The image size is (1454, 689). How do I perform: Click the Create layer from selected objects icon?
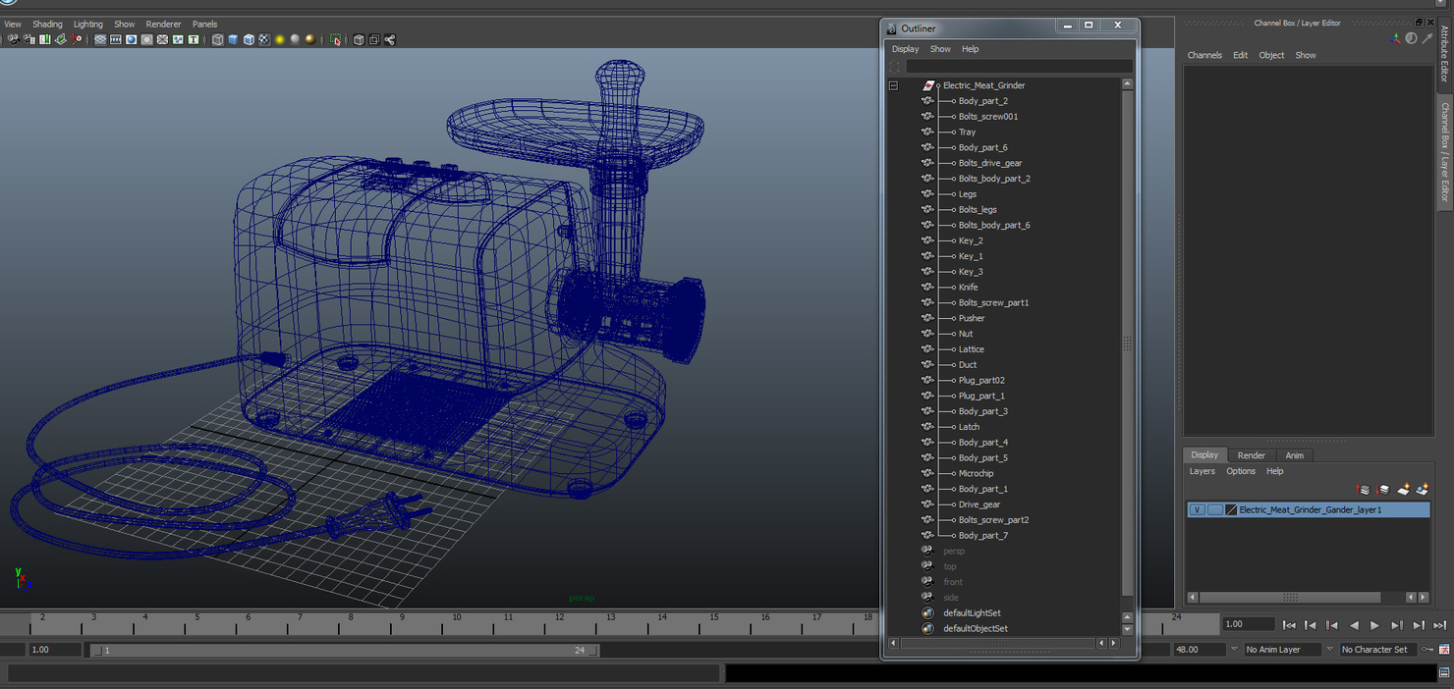point(1425,489)
